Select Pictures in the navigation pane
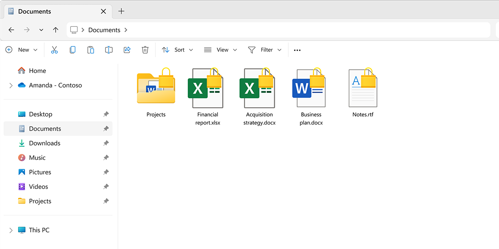This screenshot has width=499, height=249. [x=40, y=172]
